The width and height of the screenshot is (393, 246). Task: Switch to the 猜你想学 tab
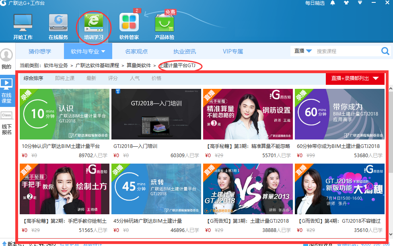(x=40, y=51)
